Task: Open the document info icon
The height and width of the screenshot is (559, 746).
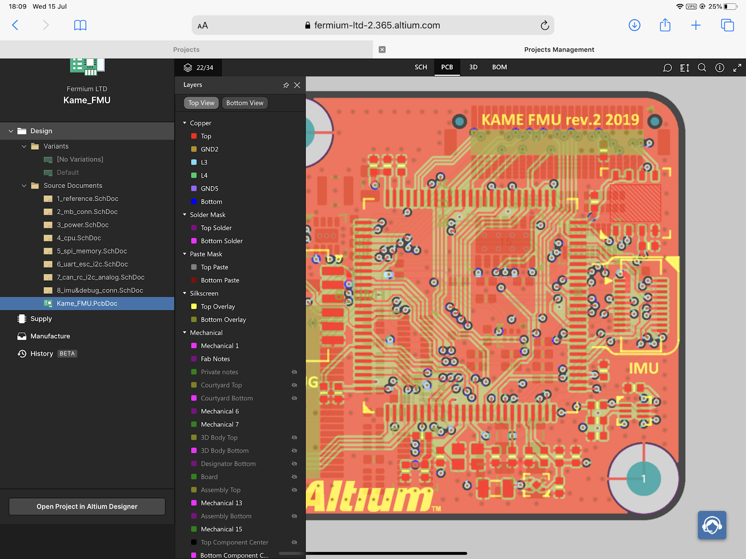Action: [719, 68]
